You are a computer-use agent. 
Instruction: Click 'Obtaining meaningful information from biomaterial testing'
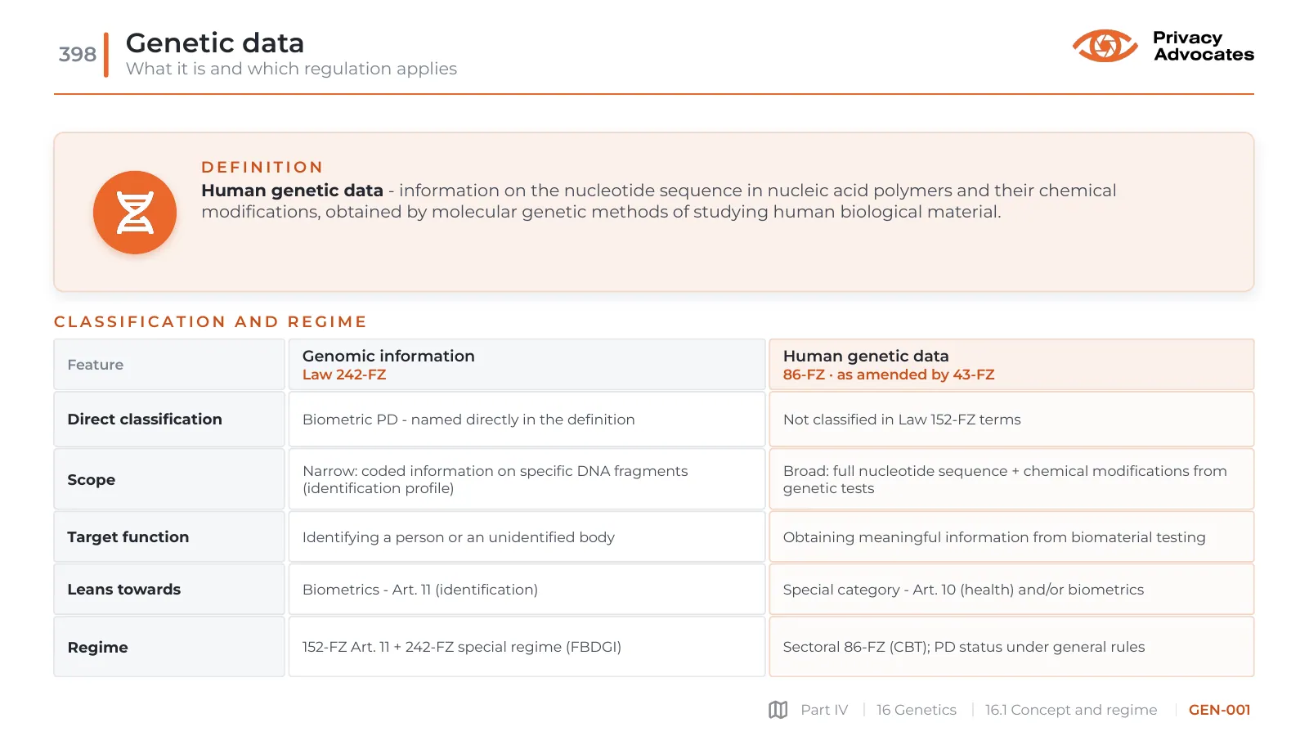[x=994, y=537]
